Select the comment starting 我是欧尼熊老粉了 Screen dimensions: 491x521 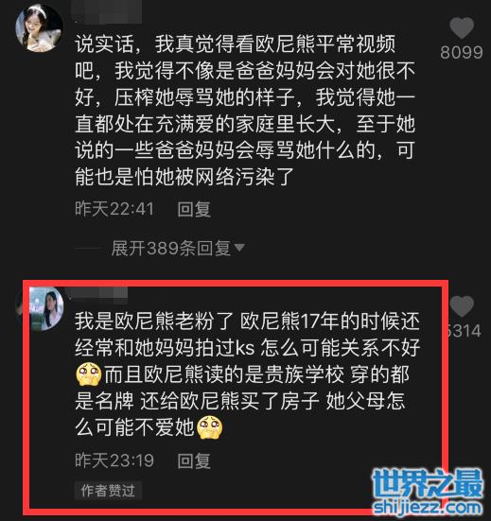click(247, 374)
